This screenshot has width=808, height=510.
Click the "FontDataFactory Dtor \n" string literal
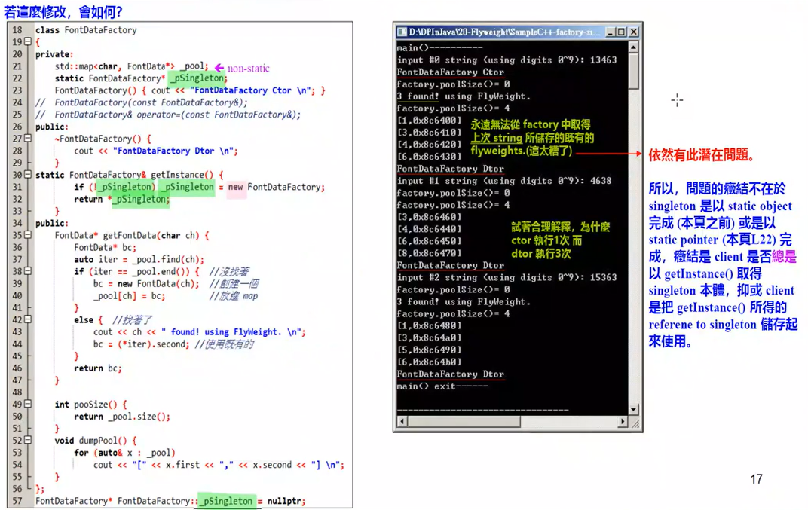(x=174, y=151)
